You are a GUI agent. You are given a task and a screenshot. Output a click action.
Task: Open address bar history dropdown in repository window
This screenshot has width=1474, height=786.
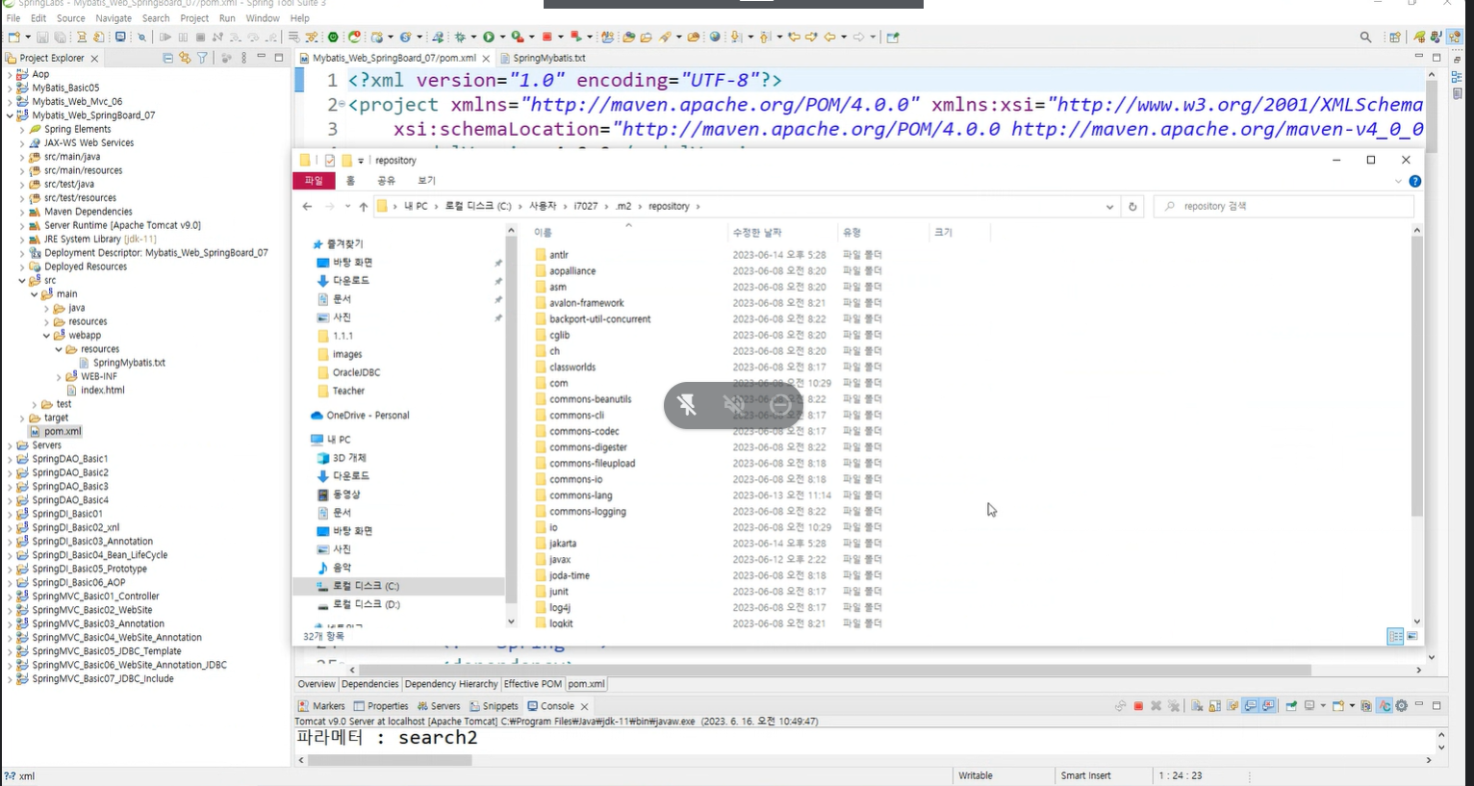click(x=1109, y=206)
